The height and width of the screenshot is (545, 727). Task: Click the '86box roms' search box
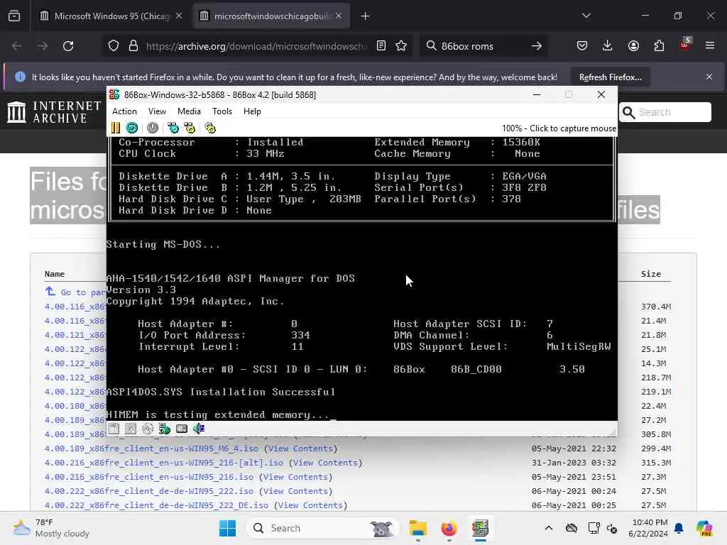click(482, 46)
